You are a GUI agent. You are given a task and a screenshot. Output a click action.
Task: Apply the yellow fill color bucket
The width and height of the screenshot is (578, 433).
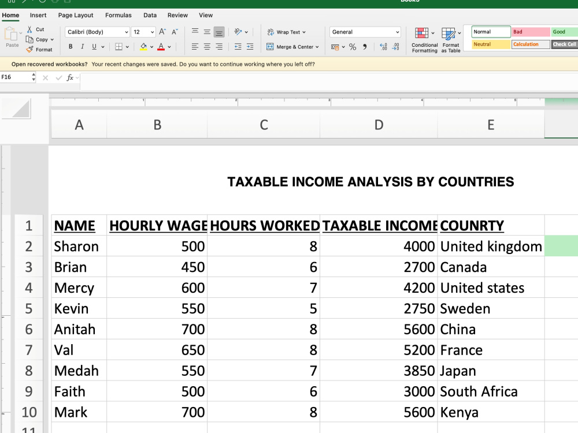[x=143, y=47]
